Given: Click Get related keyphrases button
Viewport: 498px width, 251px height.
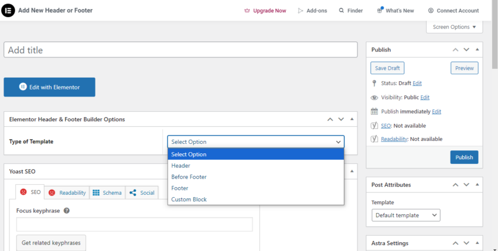Looking at the screenshot, I should pyautogui.click(x=51, y=243).
